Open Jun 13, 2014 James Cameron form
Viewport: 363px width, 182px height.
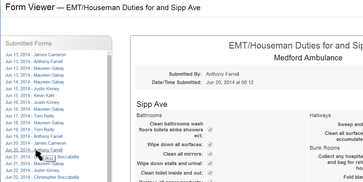click(x=36, y=55)
